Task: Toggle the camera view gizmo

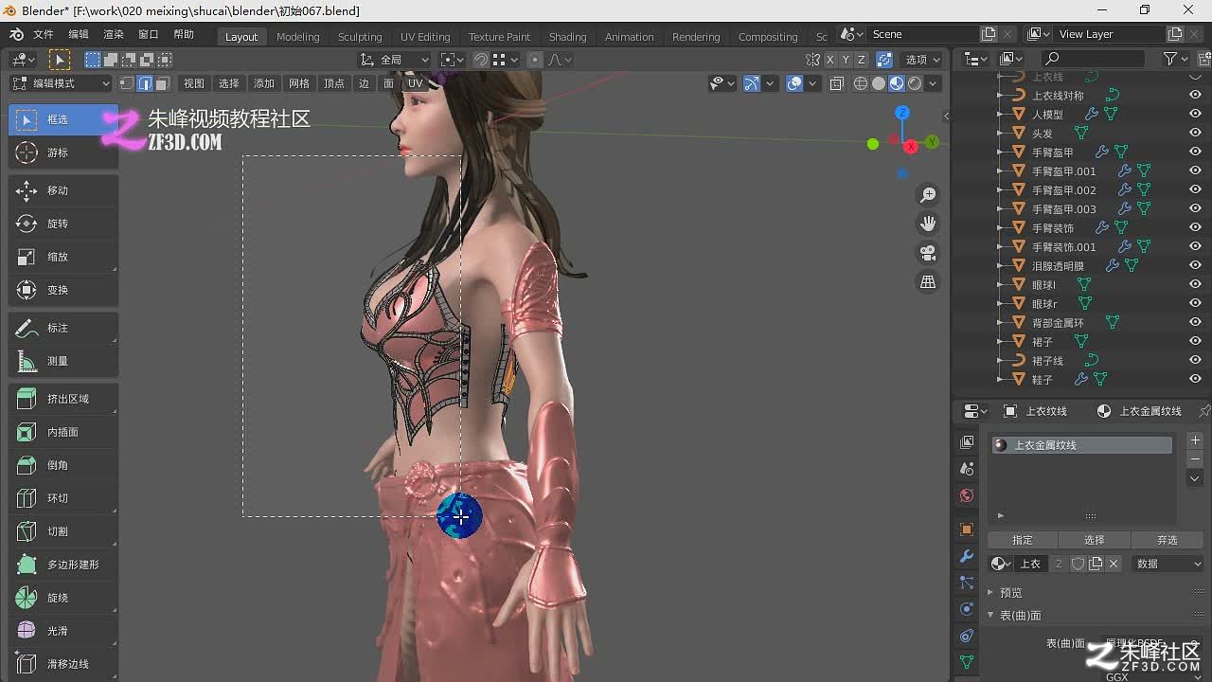Action: tap(928, 253)
